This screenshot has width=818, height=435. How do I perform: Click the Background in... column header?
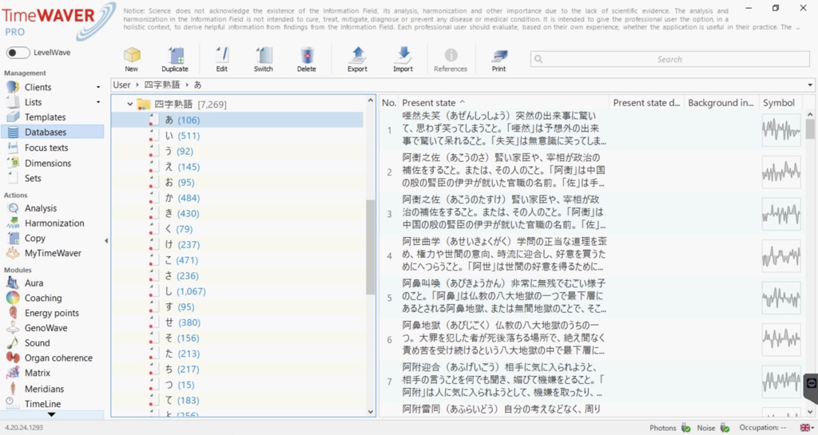coord(721,103)
